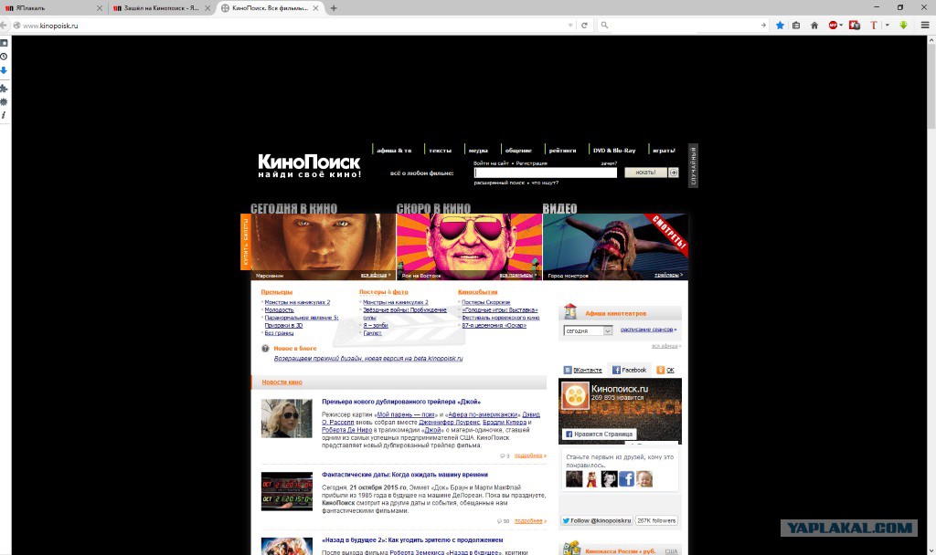Screen dimensions: 936x555
Task: Open the общение menu
Action: [x=518, y=151]
